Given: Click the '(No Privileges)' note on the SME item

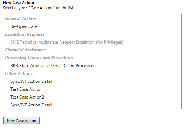Looking at the screenshot, I should (109, 42).
